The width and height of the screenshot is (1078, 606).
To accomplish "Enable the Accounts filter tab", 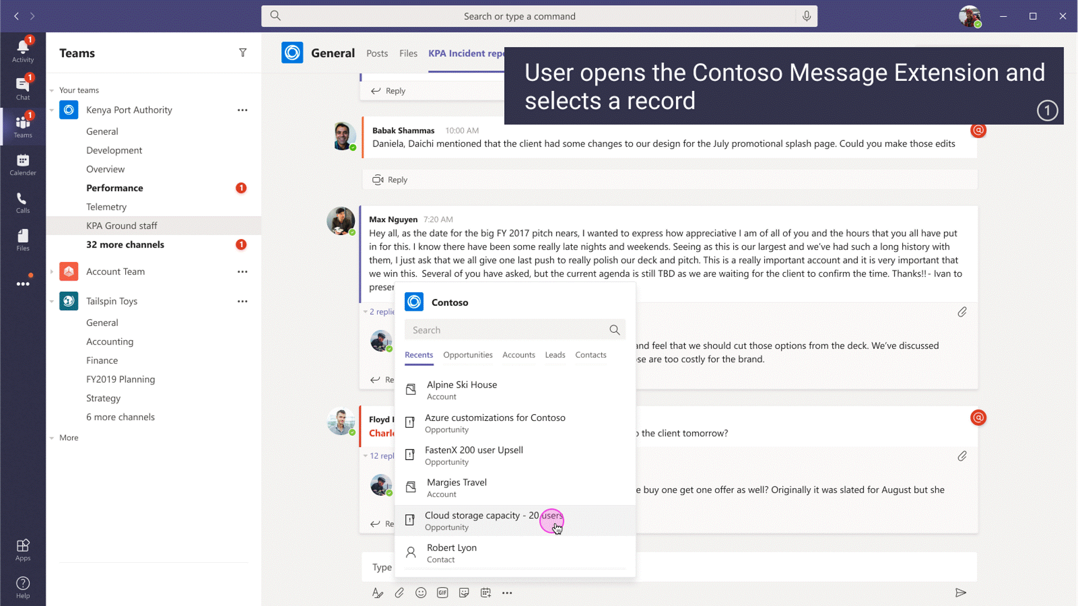I will (518, 355).
